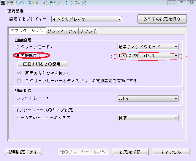Open the スクリーンモード dropdown
Viewport: 196px width, 161px height.
(x=148, y=47)
